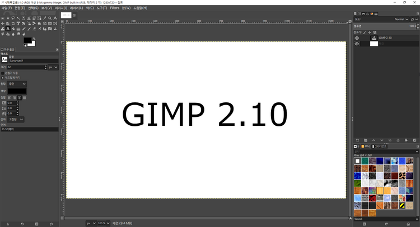Select the Clone stamp tool
Image resolution: width=420 pixels, height=227 pixels.
tap(55, 29)
